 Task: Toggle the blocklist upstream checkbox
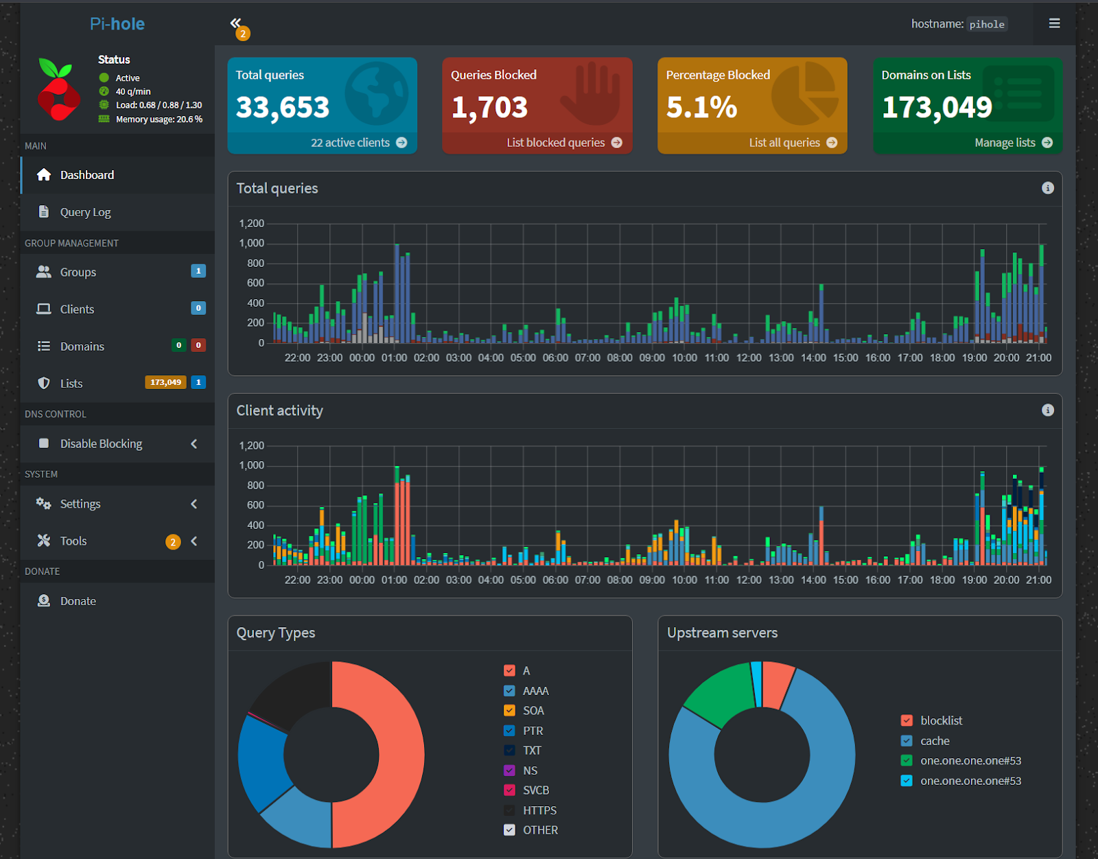tap(907, 720)
